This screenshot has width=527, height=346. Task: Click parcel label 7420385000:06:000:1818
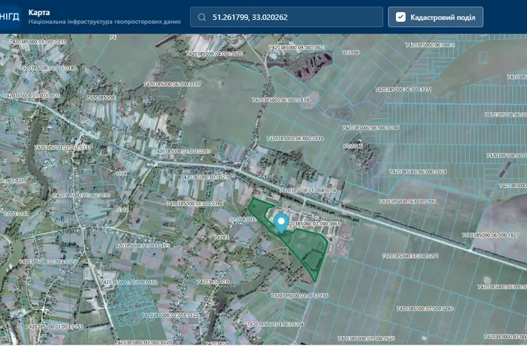pyautogui.click(x=281, y=100)
